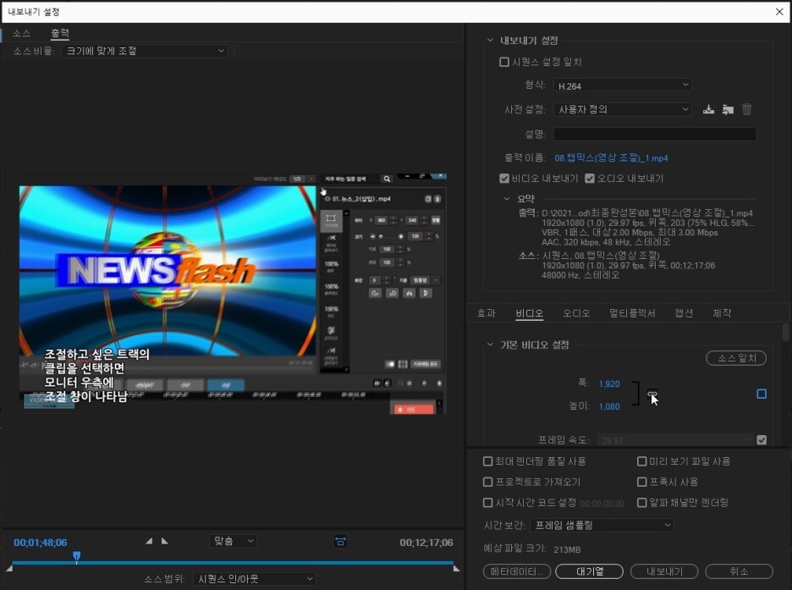The height and width of the screenshot is (590, 792).
Task: Enable 시작 시간 코드 설정 checkbox
Action: click(x=487, y=503)
